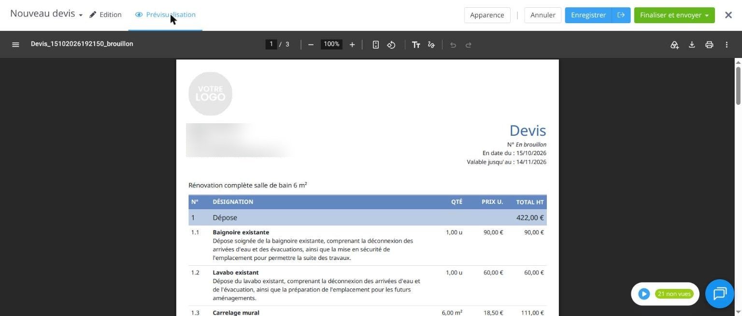The height and width of the screenshot is (316, 742).
Task: Expand the Finaliser et envoyer dropdown arrow
Action: click(x=707, y=15)
